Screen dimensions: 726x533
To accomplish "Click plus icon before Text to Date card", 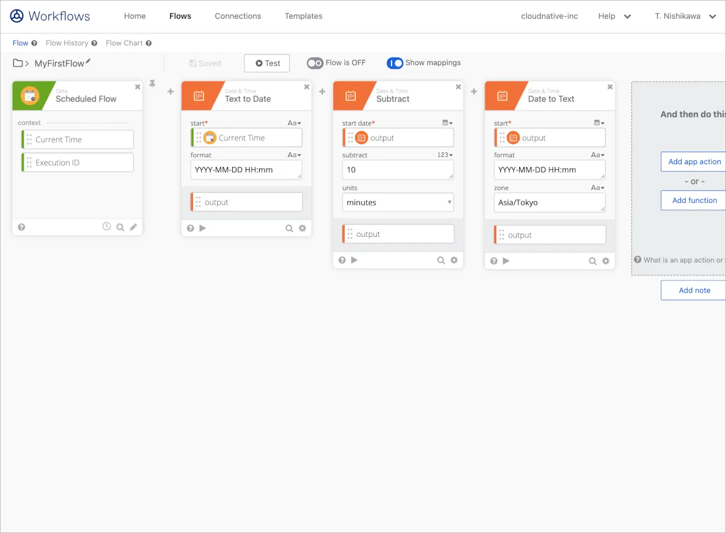I will point(171,92).
